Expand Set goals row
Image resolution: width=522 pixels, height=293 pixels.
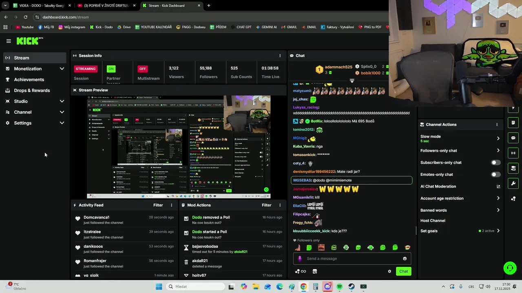pos(460,231)
